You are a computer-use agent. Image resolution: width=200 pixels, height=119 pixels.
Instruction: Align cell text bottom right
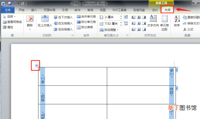pos(144,29)
